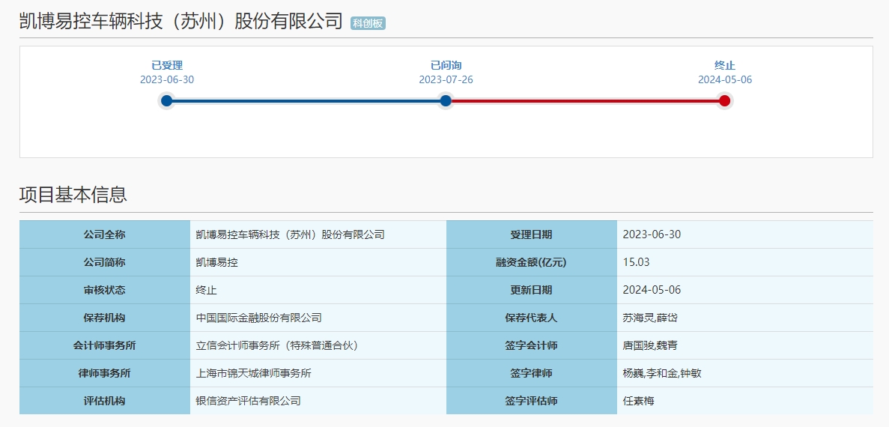Click the date 2023-07-26 under 已问询
This screenshot has width=889, height=427.
[446, 80]
